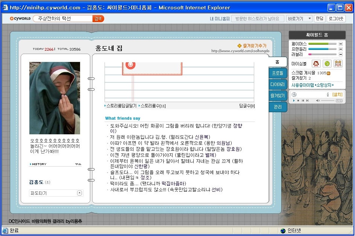This screenshot has height=236, width=355.
Task: Switch to the 프로필 tab
Action: coord(278,73)
